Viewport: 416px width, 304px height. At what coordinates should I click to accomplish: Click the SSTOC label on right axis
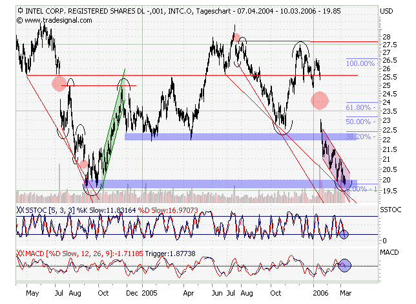tap(391, 211)
